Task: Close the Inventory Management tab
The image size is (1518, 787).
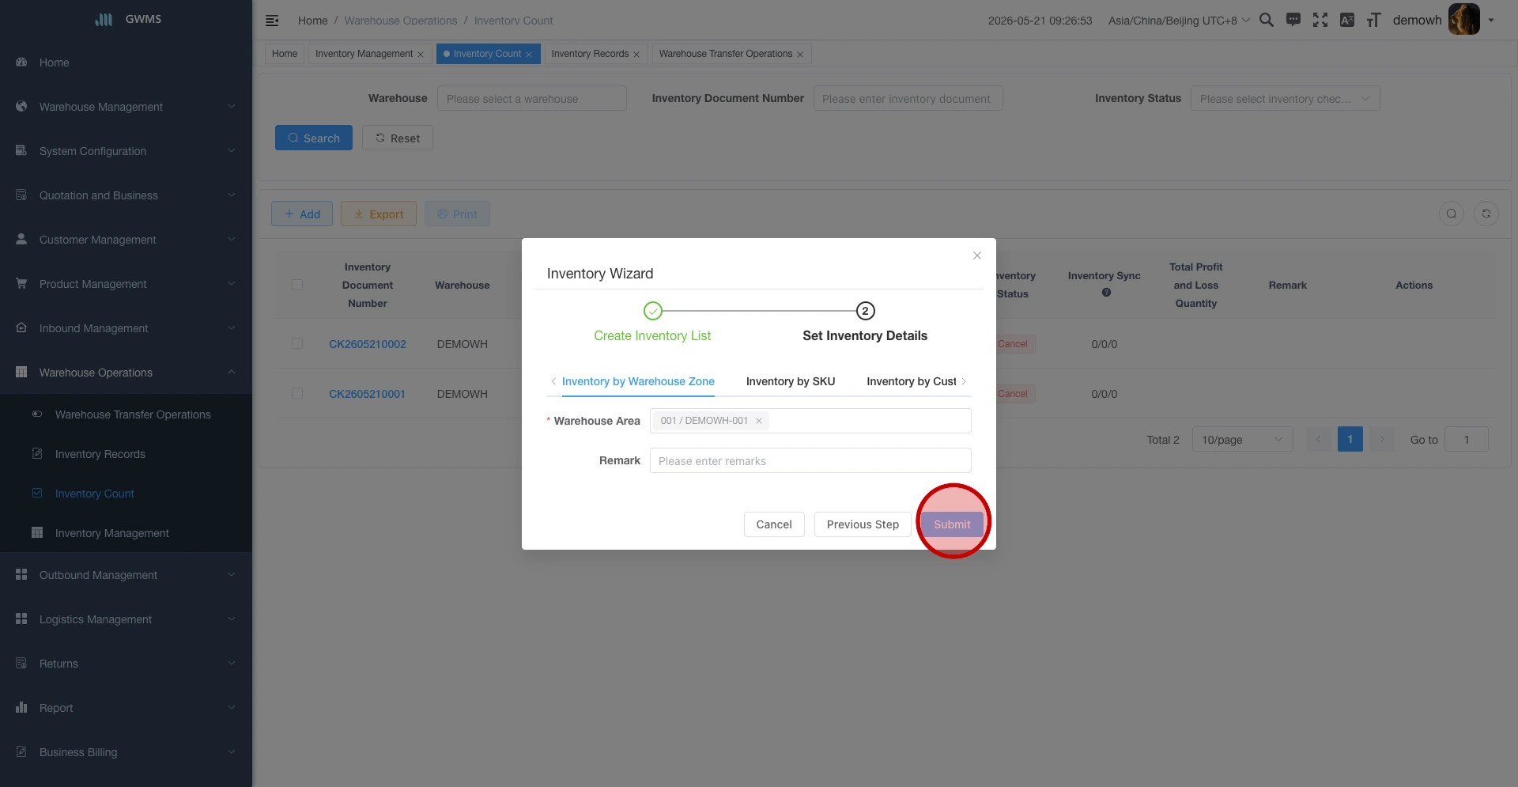Action: click(x=421, y=55)
